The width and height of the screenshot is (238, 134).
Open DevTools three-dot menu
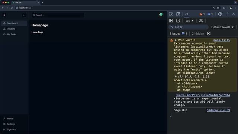tap(227, 14)
